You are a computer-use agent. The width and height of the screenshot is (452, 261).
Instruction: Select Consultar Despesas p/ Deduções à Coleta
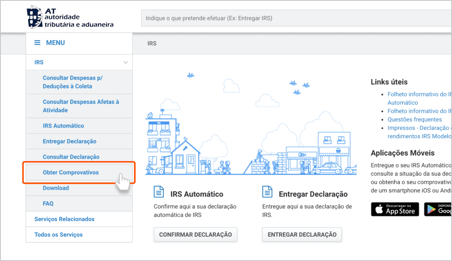pos(73,82)
